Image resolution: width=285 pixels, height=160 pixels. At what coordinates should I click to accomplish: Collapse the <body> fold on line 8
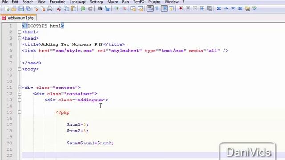[20, 69]
